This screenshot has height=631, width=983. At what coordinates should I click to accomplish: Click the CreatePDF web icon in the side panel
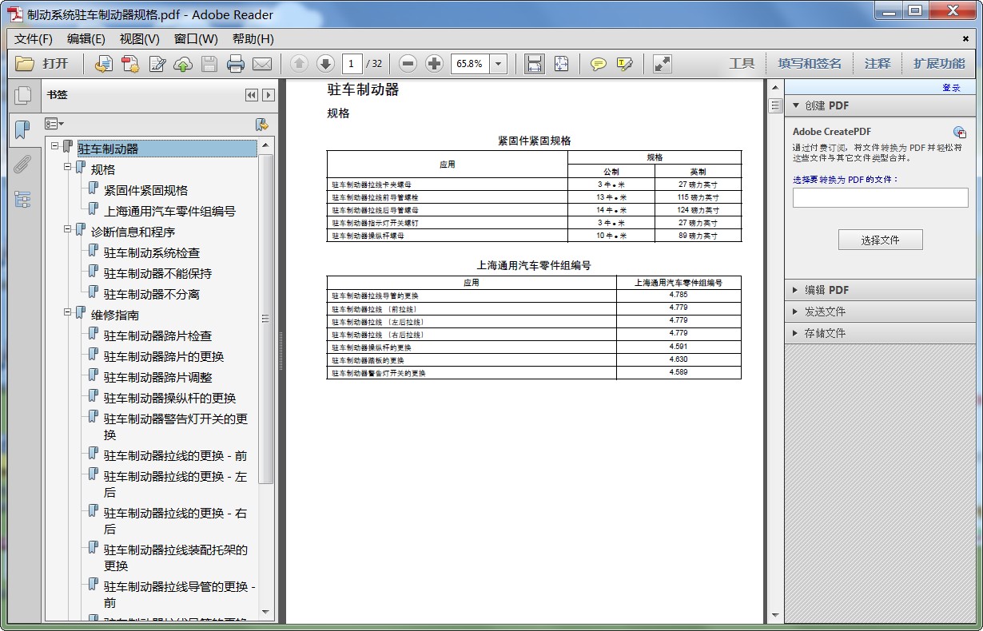point(960,132)
